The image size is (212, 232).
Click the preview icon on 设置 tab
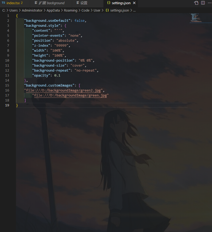(x=78, y=3)
